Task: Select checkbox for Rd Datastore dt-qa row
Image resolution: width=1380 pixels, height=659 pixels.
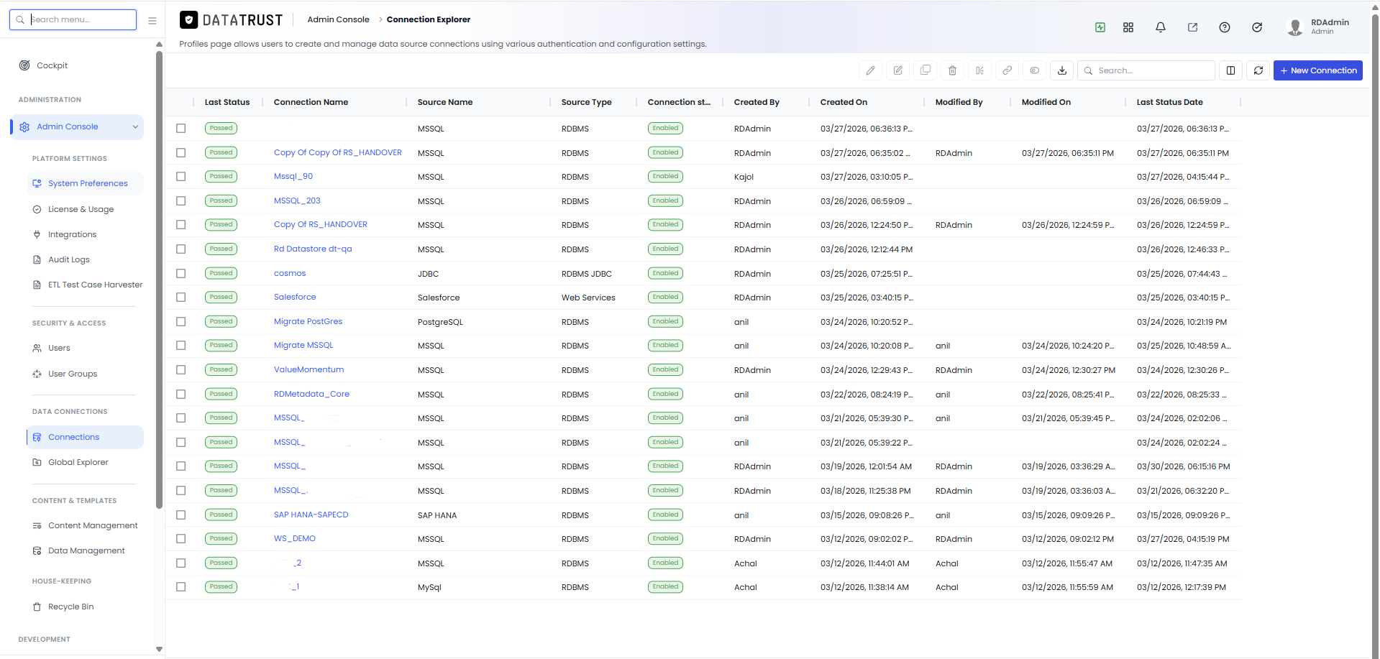Action: (181, 249)
